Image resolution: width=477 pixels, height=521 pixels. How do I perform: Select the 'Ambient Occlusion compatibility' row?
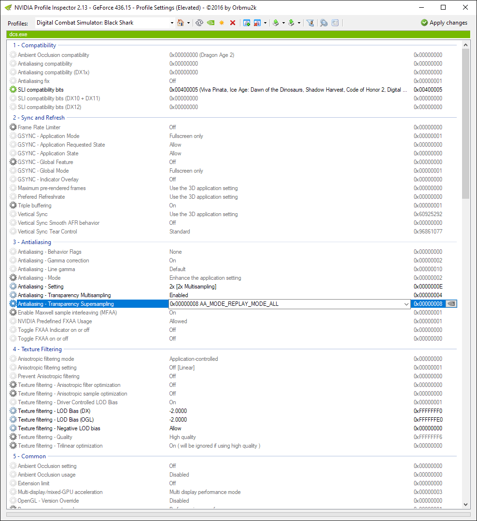233,55
